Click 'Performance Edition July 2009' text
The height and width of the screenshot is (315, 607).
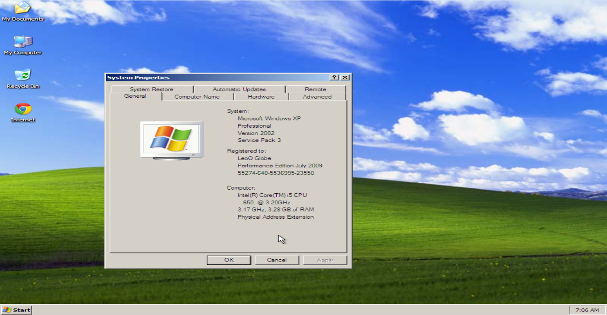click(280, 166)
